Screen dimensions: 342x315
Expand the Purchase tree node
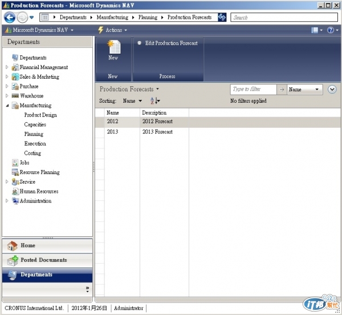pos(7,86)
